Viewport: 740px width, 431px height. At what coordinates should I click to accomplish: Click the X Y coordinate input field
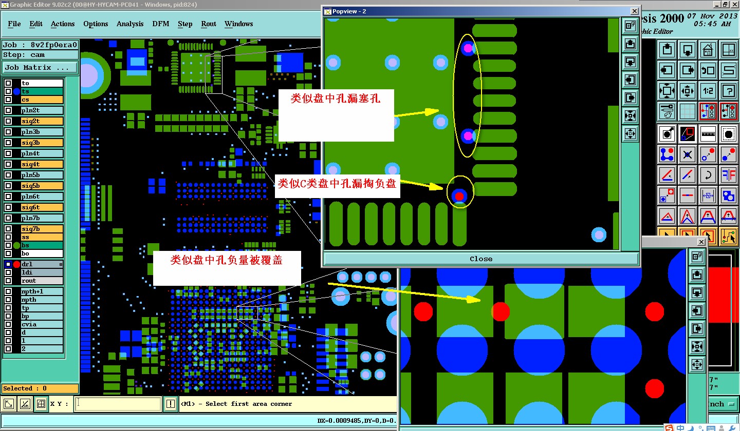click(x=118, y=404)
